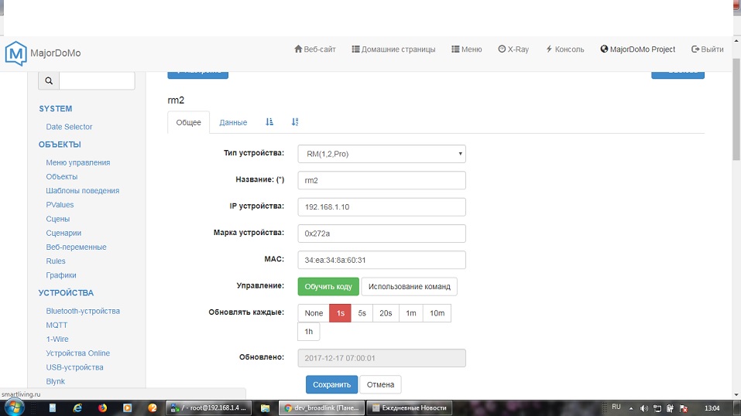Select 1m update interval
The width and height of the screenshot is (741, 416).
point(411,313)
